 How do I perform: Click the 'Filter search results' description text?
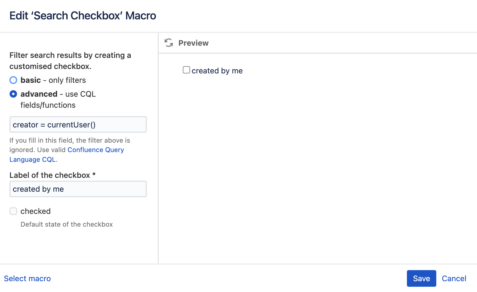coord(70,61)
